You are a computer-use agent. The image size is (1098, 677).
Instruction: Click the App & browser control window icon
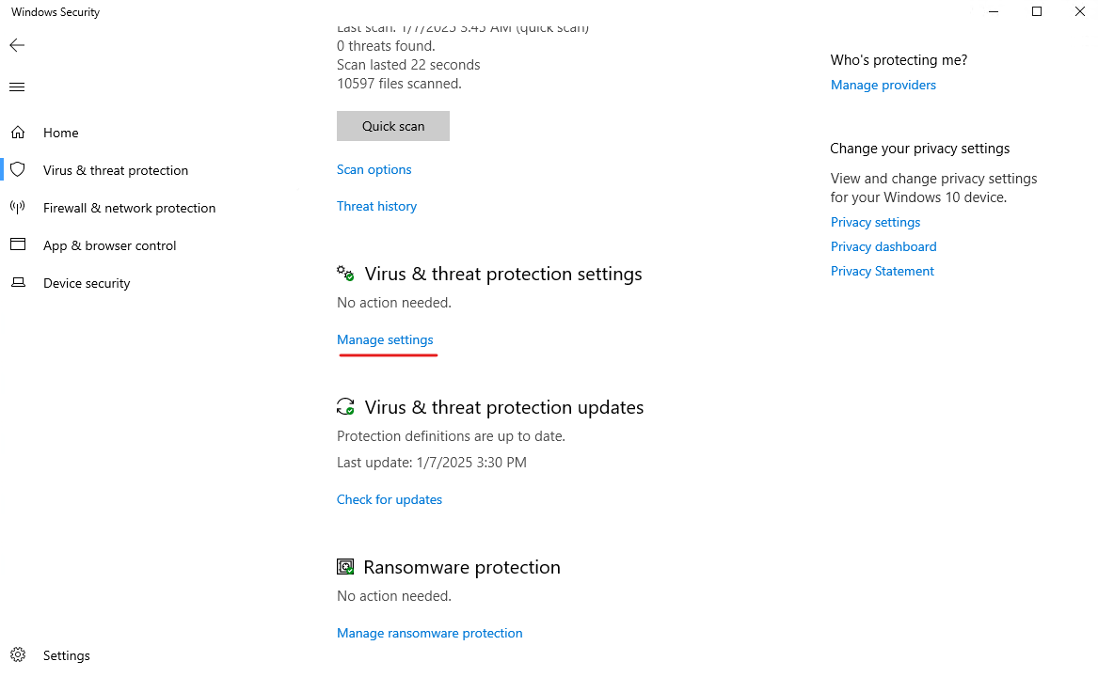(x=18, y=244)
